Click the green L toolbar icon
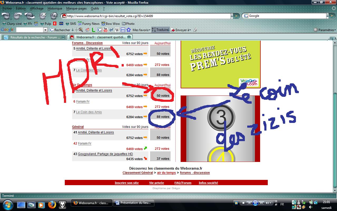Image resolution: width=337 pixels, height=211 pixels. (93, 30)
